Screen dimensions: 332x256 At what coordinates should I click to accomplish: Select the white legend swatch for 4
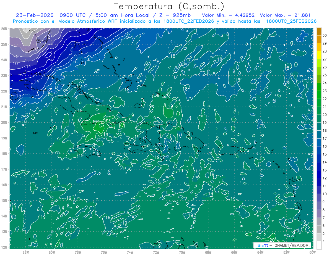coord(319,245)
